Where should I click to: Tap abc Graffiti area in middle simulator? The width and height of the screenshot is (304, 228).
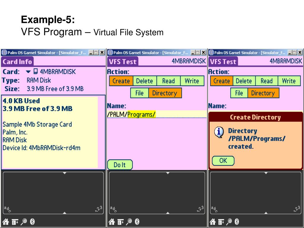click(x=114, y=209)
